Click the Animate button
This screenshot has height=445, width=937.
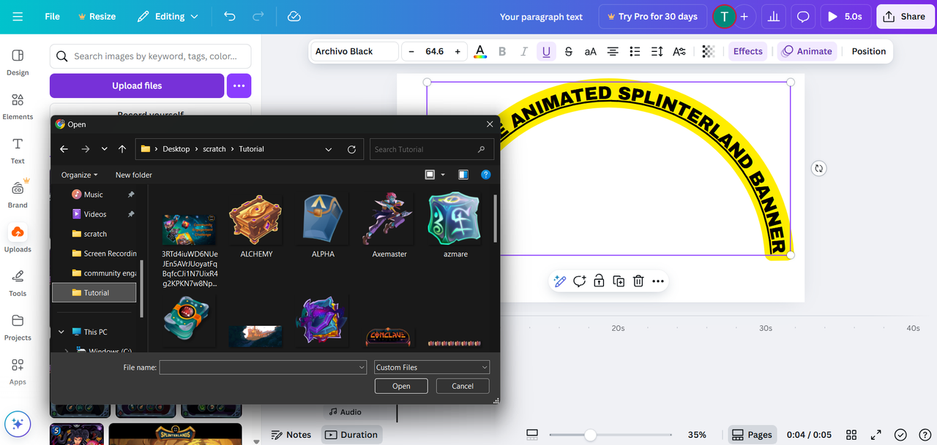tap(807, 51)
